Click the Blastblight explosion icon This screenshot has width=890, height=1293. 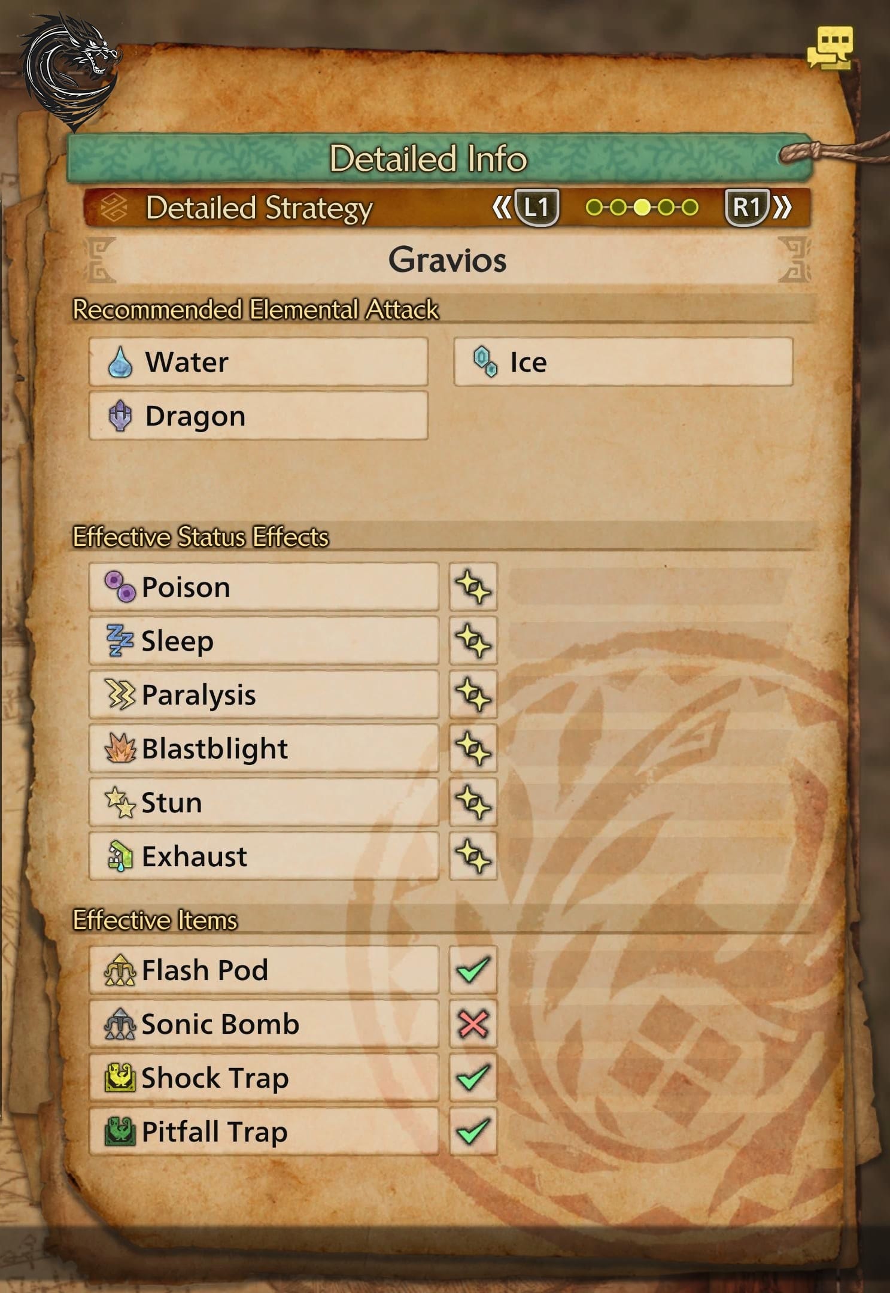pos(120,748)
